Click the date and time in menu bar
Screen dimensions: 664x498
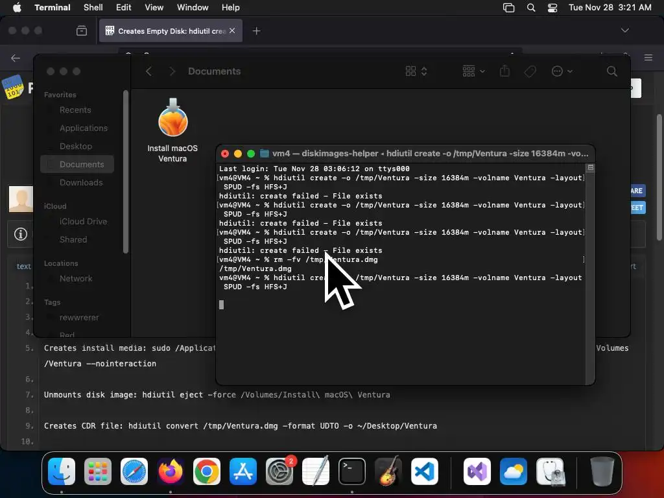(610, 7)
